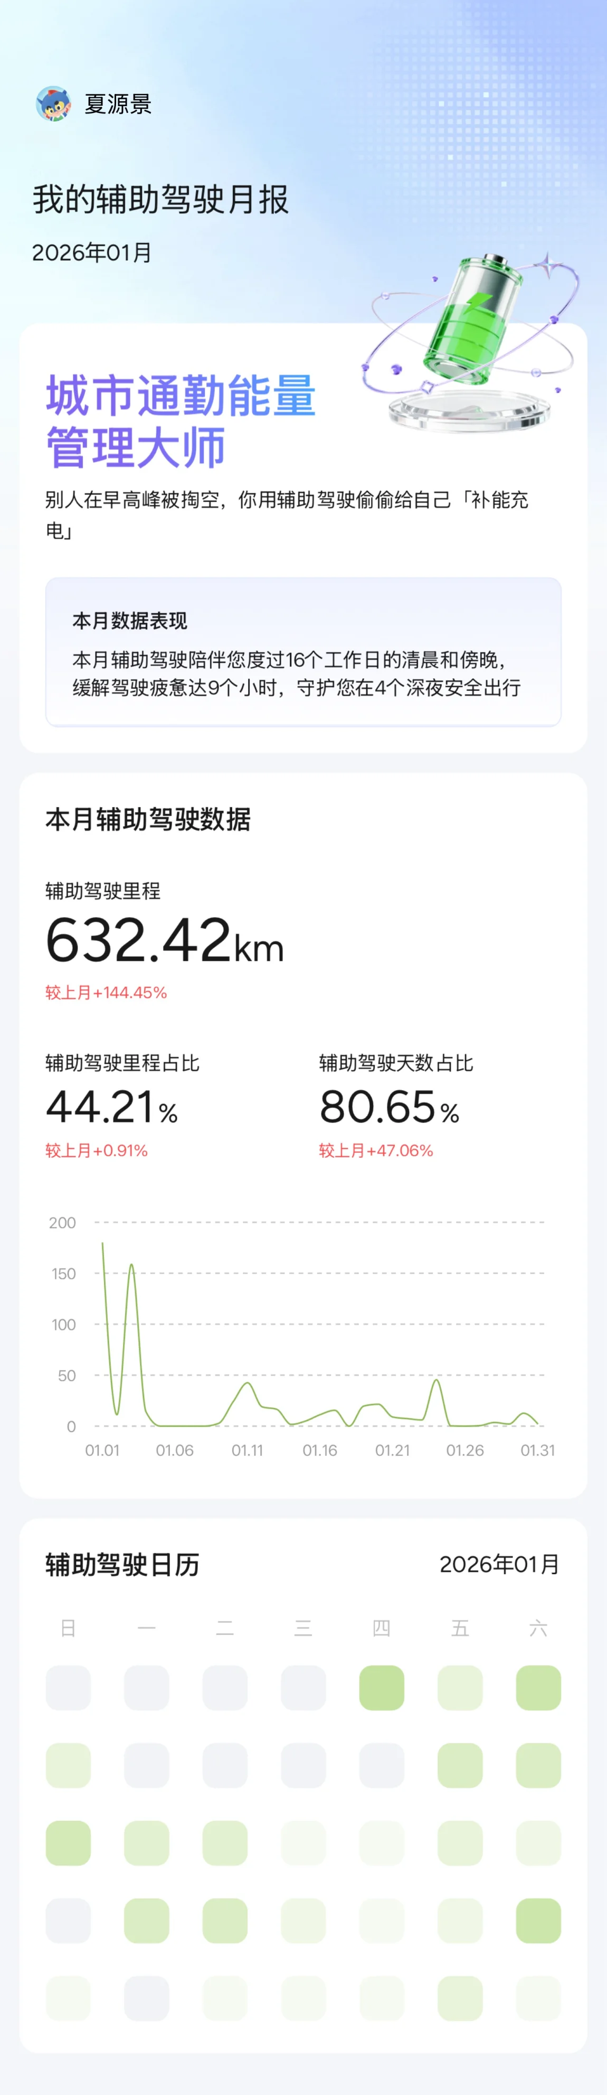
Task: Select the 44.21% mileage ratio figure
Action: (x=111, y=1107)
